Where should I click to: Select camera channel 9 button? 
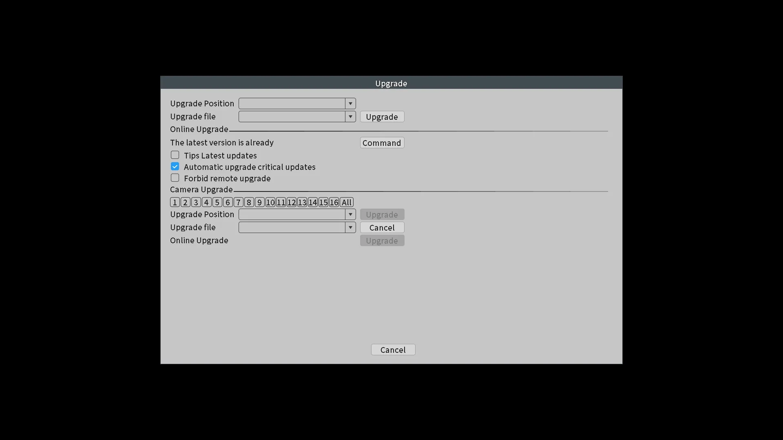coord(259,202)
